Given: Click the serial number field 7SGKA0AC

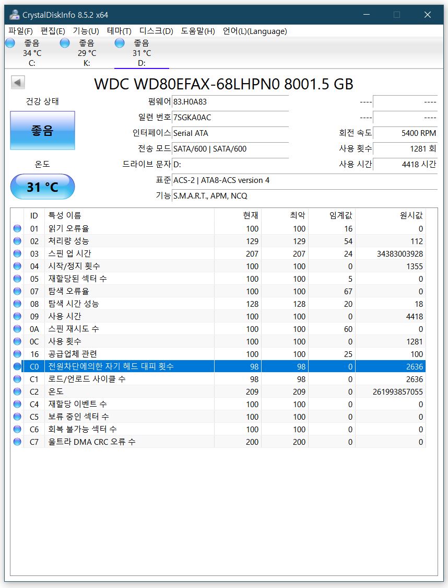Looking at the screenshot, I should (230, 118).
